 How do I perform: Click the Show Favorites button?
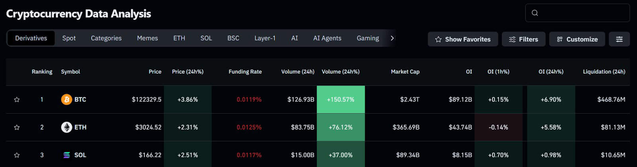(463, 39)
